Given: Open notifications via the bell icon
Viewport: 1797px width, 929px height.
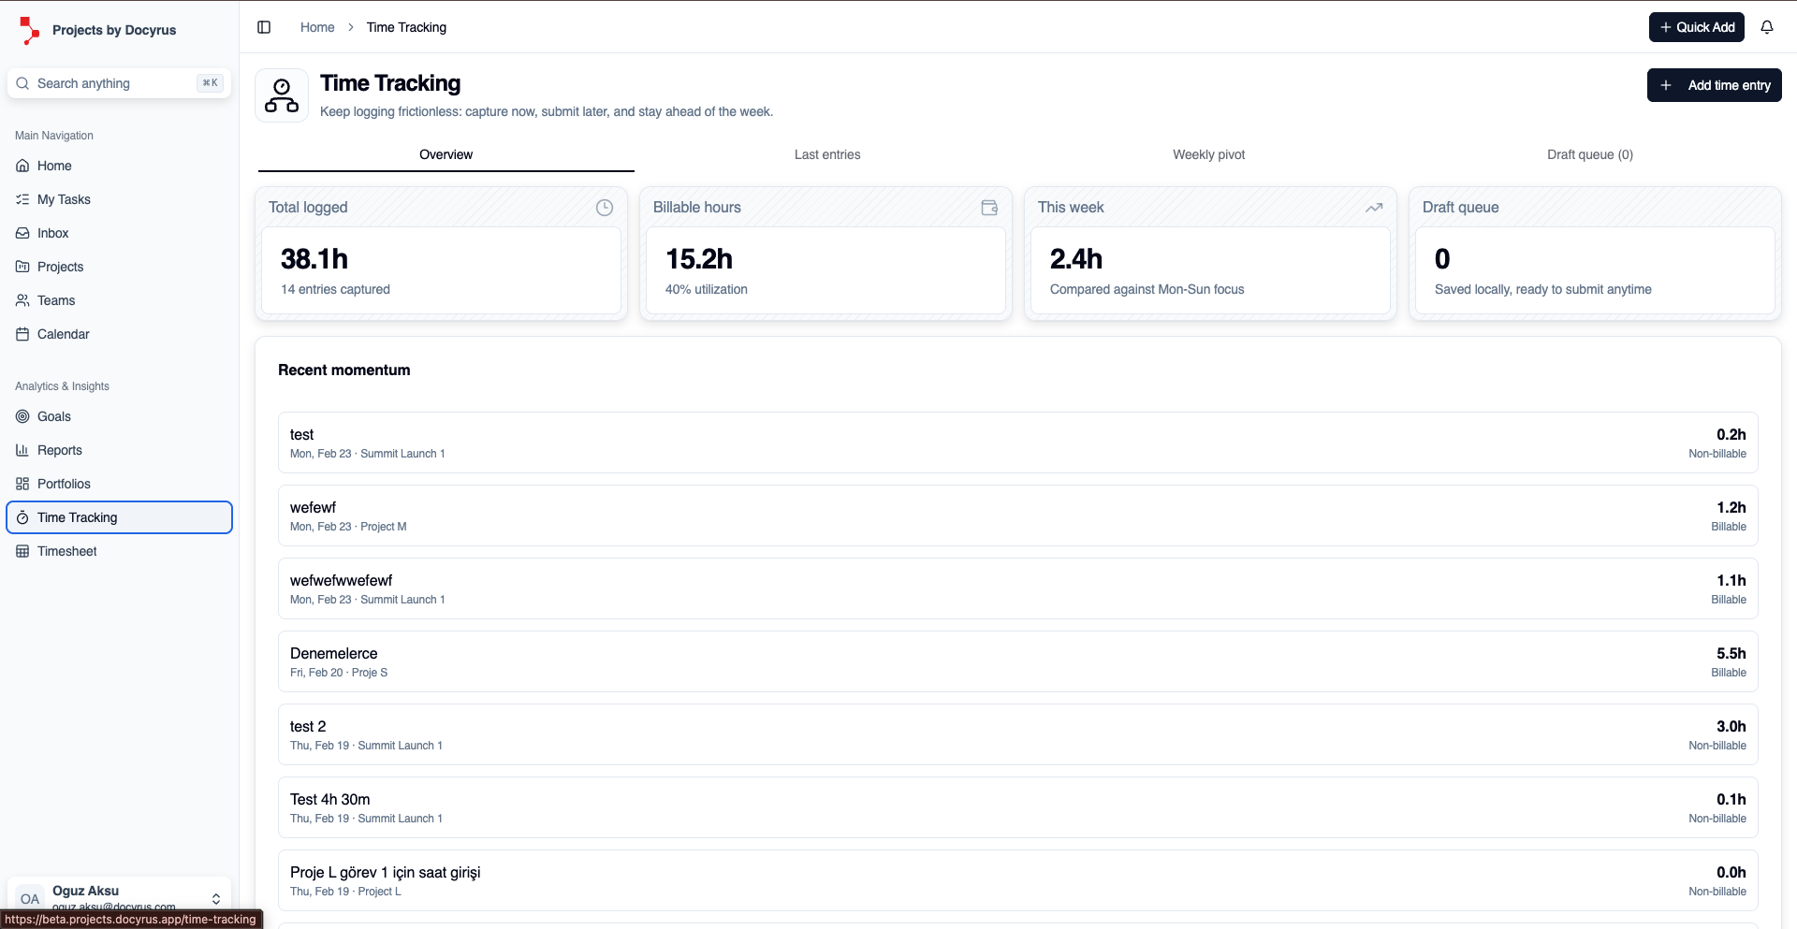Looking at the screenshot, I should (x=1768, y=27).
